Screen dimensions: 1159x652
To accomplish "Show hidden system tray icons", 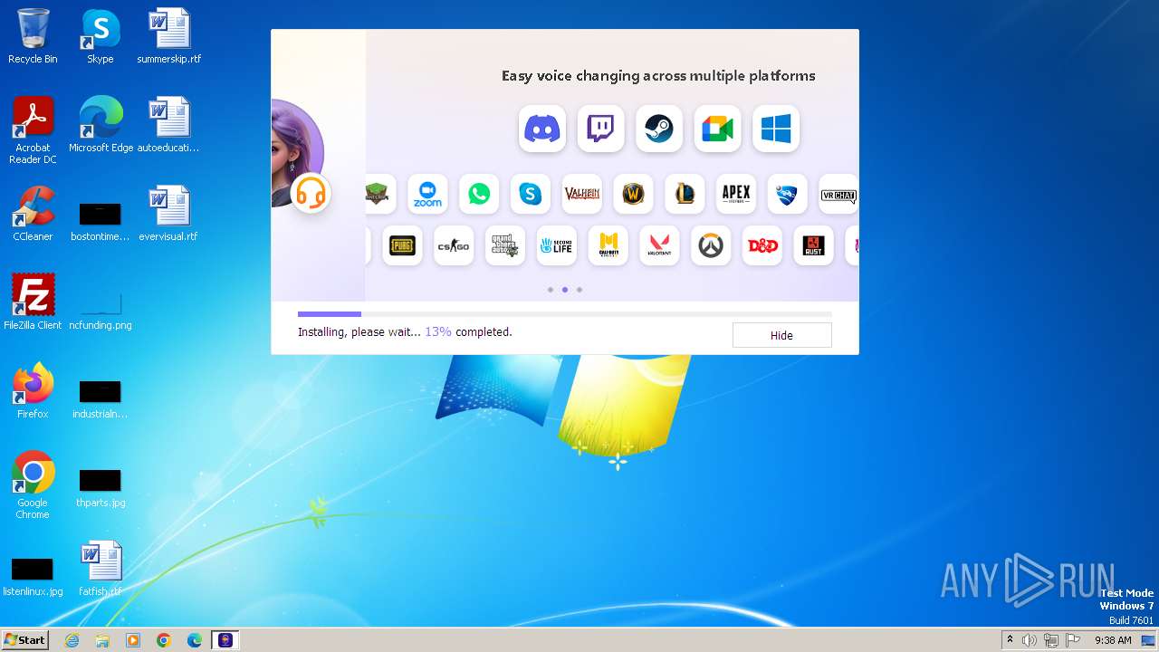I will [1010, 640].
